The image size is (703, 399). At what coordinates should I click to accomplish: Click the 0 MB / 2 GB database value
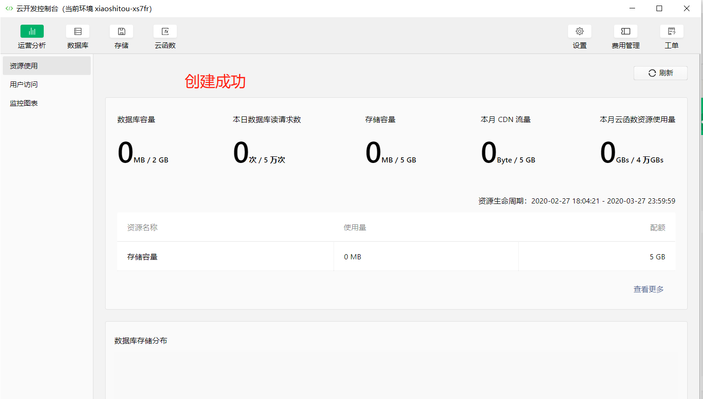143,153
